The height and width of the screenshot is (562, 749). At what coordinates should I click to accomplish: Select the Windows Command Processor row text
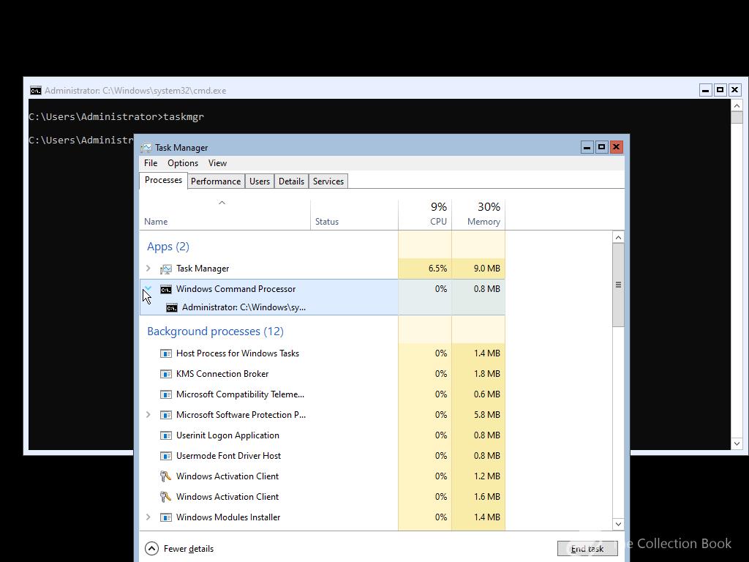pos(236,289)
